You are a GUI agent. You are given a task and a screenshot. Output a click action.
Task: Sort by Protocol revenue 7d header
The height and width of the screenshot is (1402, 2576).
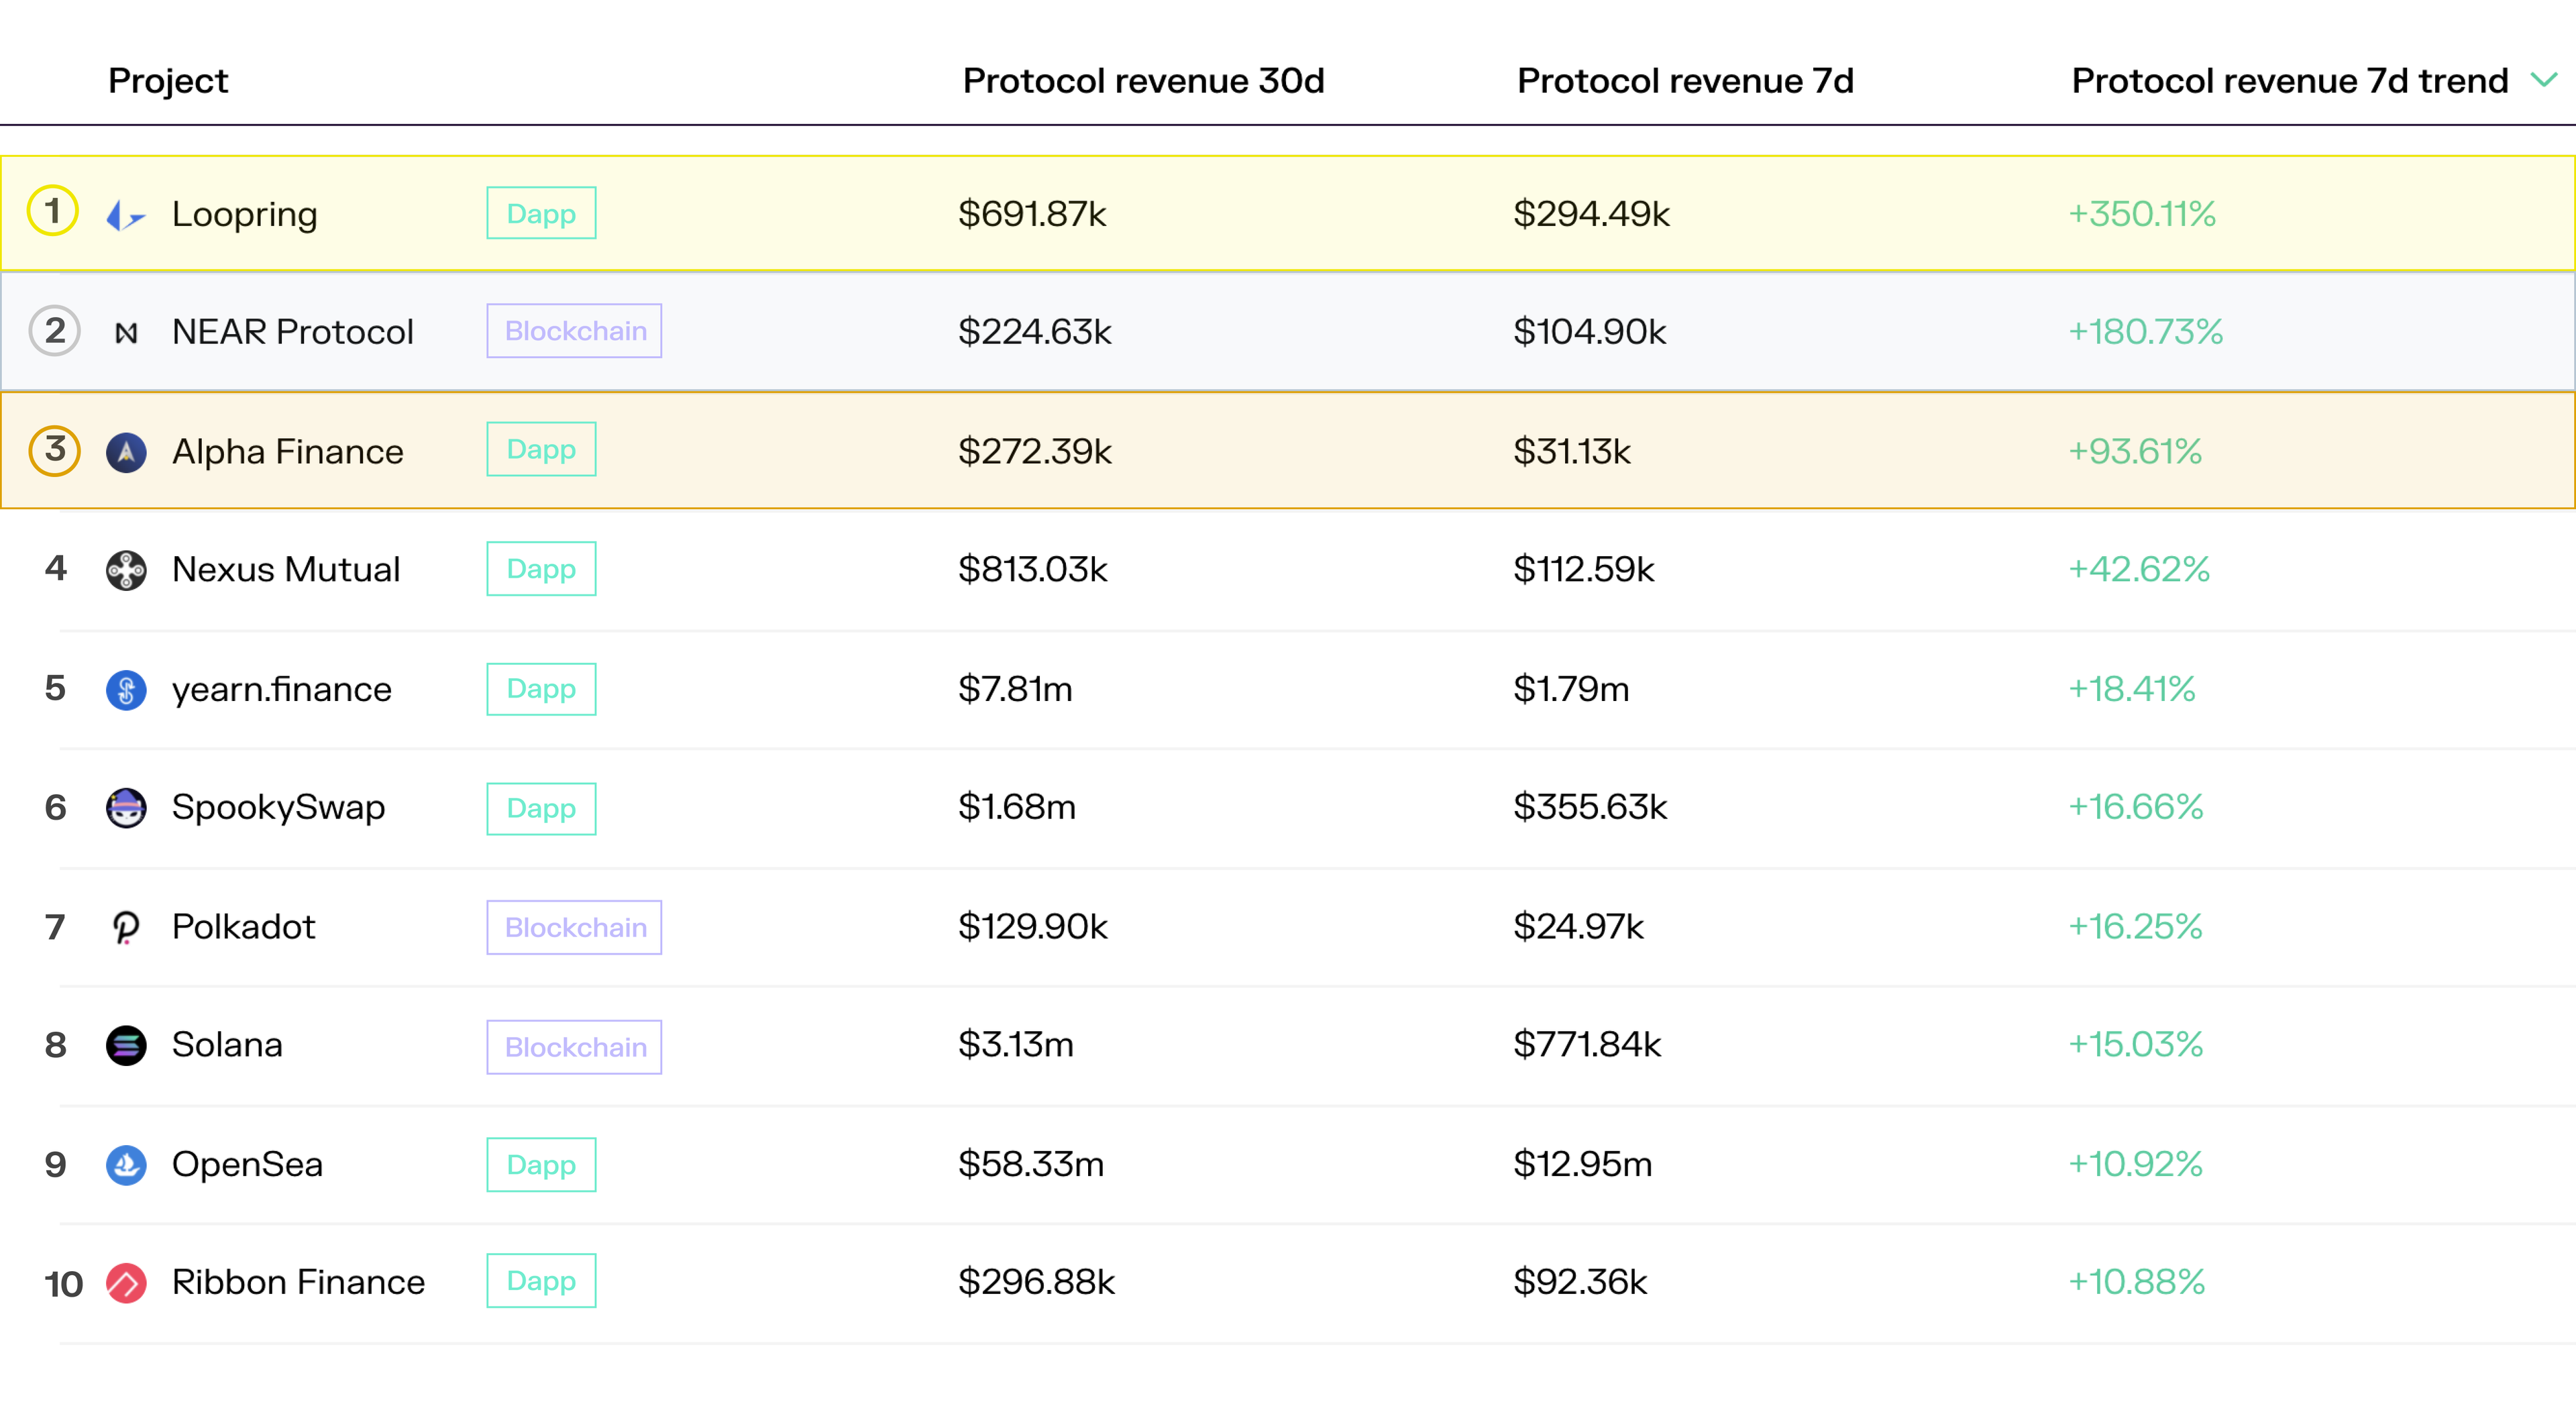click(x=1685, y=81)
